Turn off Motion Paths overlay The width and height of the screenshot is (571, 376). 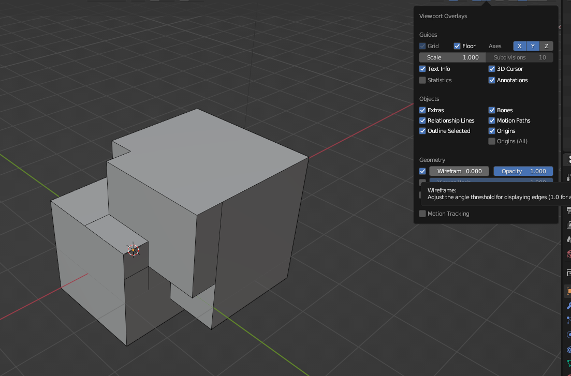coord(492,121)
